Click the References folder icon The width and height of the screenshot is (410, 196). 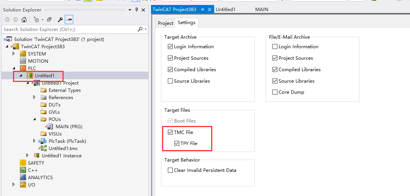(x=43, y=98)
